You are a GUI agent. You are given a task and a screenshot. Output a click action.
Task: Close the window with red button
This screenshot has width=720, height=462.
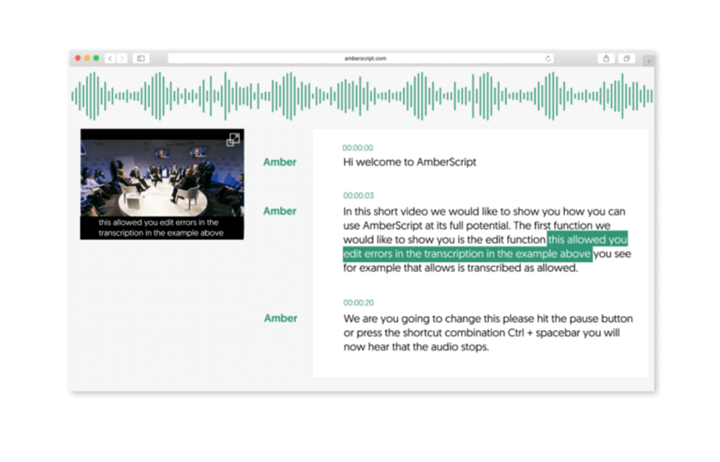point(77,58)
